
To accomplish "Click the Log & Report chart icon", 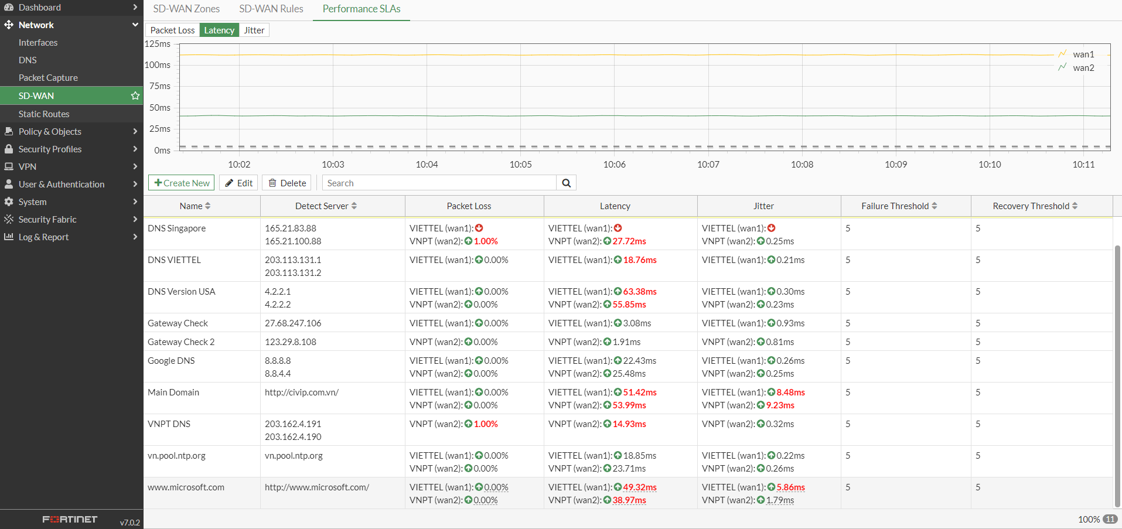I will point(9,237).
